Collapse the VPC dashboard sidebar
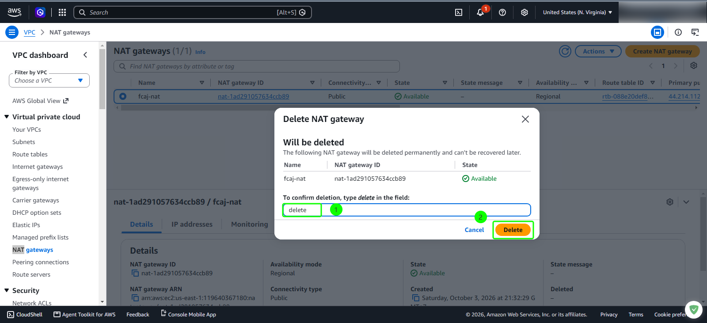 [x=85, y=55]
